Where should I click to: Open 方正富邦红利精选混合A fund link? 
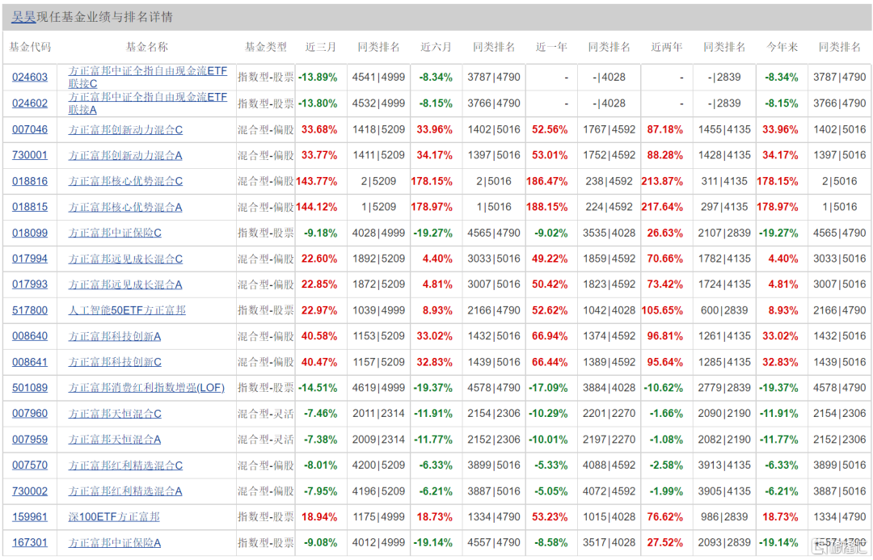(x=125, y=491)
